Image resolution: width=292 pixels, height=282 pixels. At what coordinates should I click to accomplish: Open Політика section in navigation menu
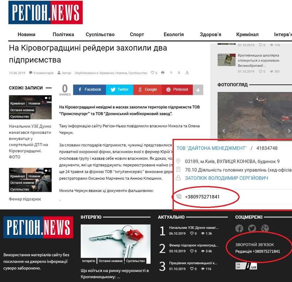pos(63,34)
